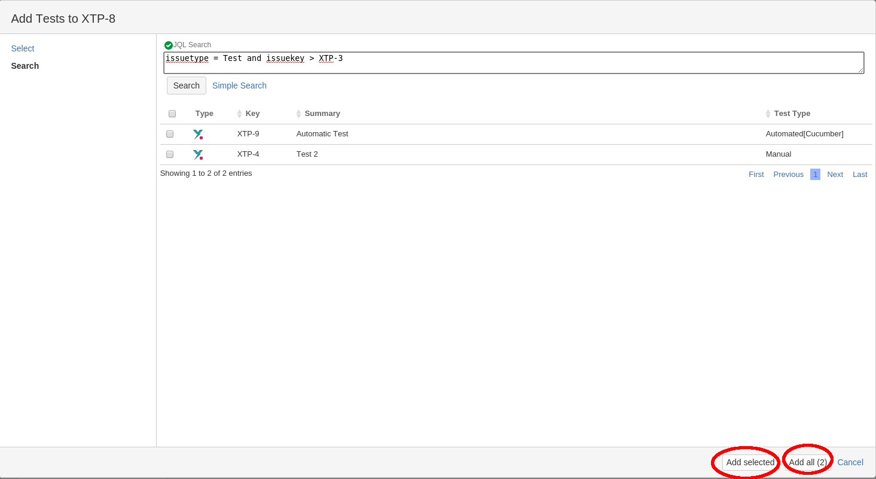
Task: Sort the table by Test Type column arrows
Action: point(768,114)
